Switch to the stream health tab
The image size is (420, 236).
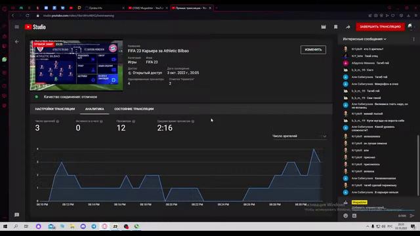coord(134,109)
